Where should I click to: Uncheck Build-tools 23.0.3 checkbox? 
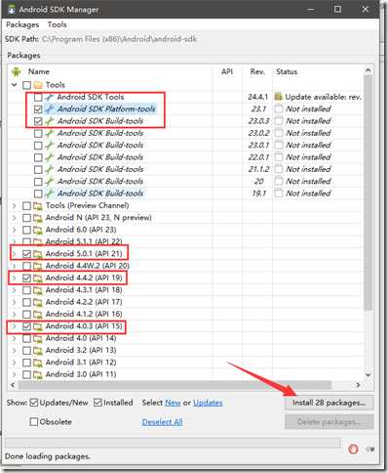(38, 121)
